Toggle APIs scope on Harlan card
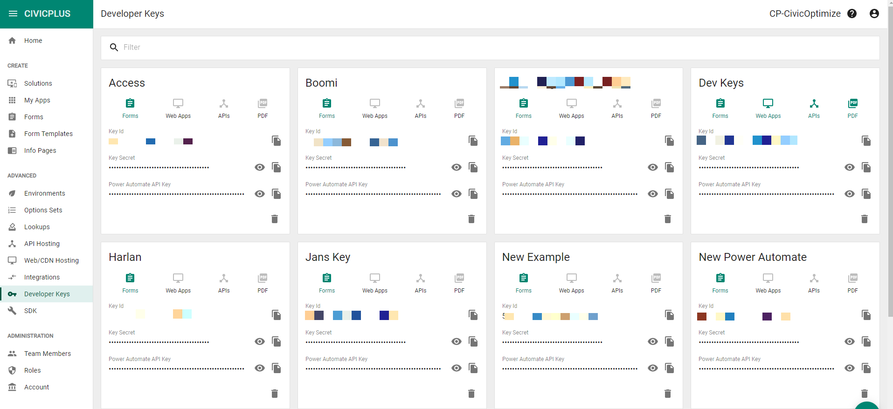This screenshot has width=893, height=409. pyautogui.click(x=224, y=283)
